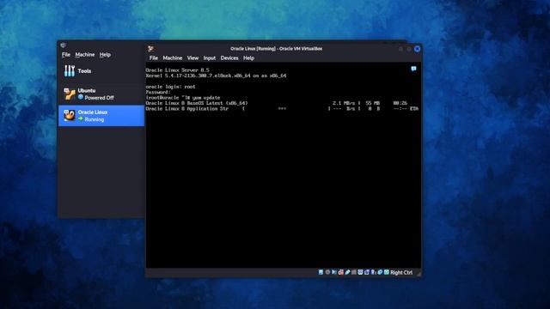
Task: Click recording status icon
Action: pos(367,272)
